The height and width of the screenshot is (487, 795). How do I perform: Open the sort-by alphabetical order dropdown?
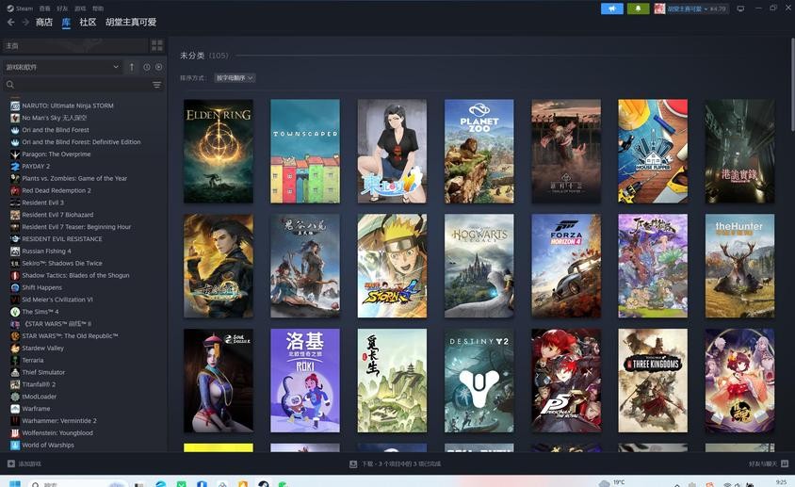[x=235, y=77]
